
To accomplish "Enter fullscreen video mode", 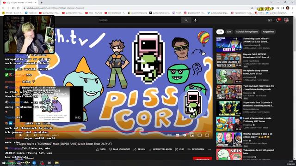I will 207,135.
